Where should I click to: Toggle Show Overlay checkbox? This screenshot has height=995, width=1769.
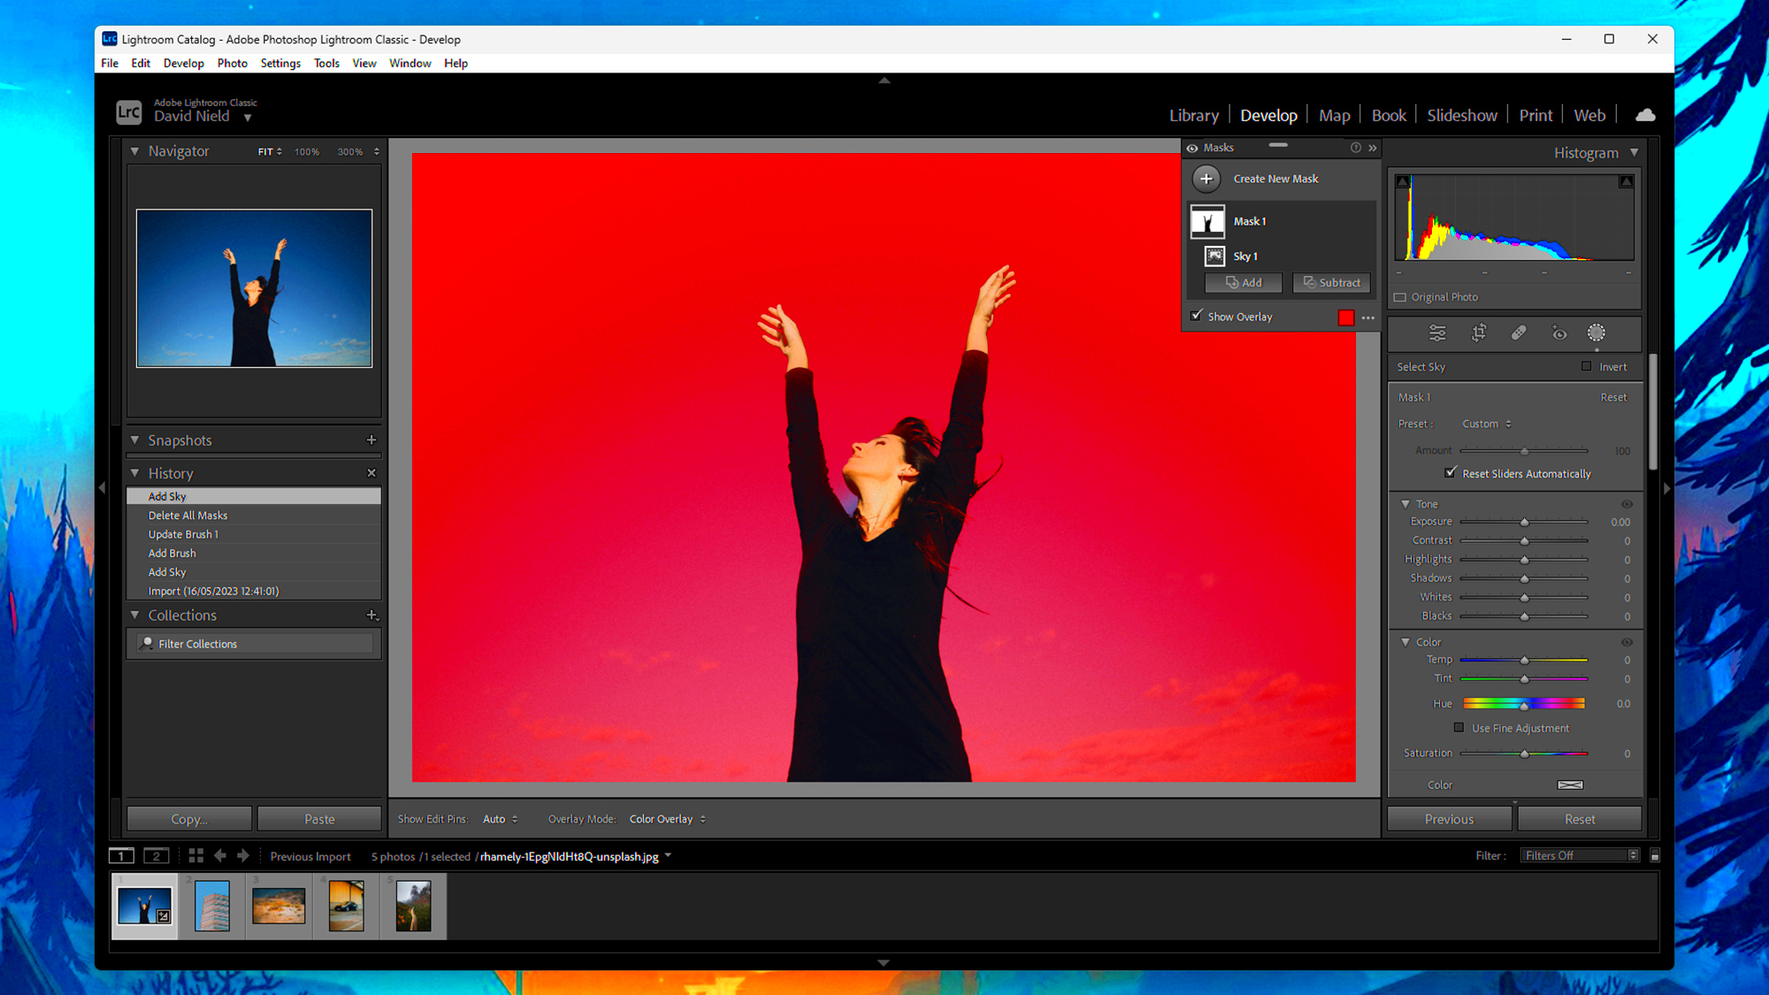coord(1198,316)
